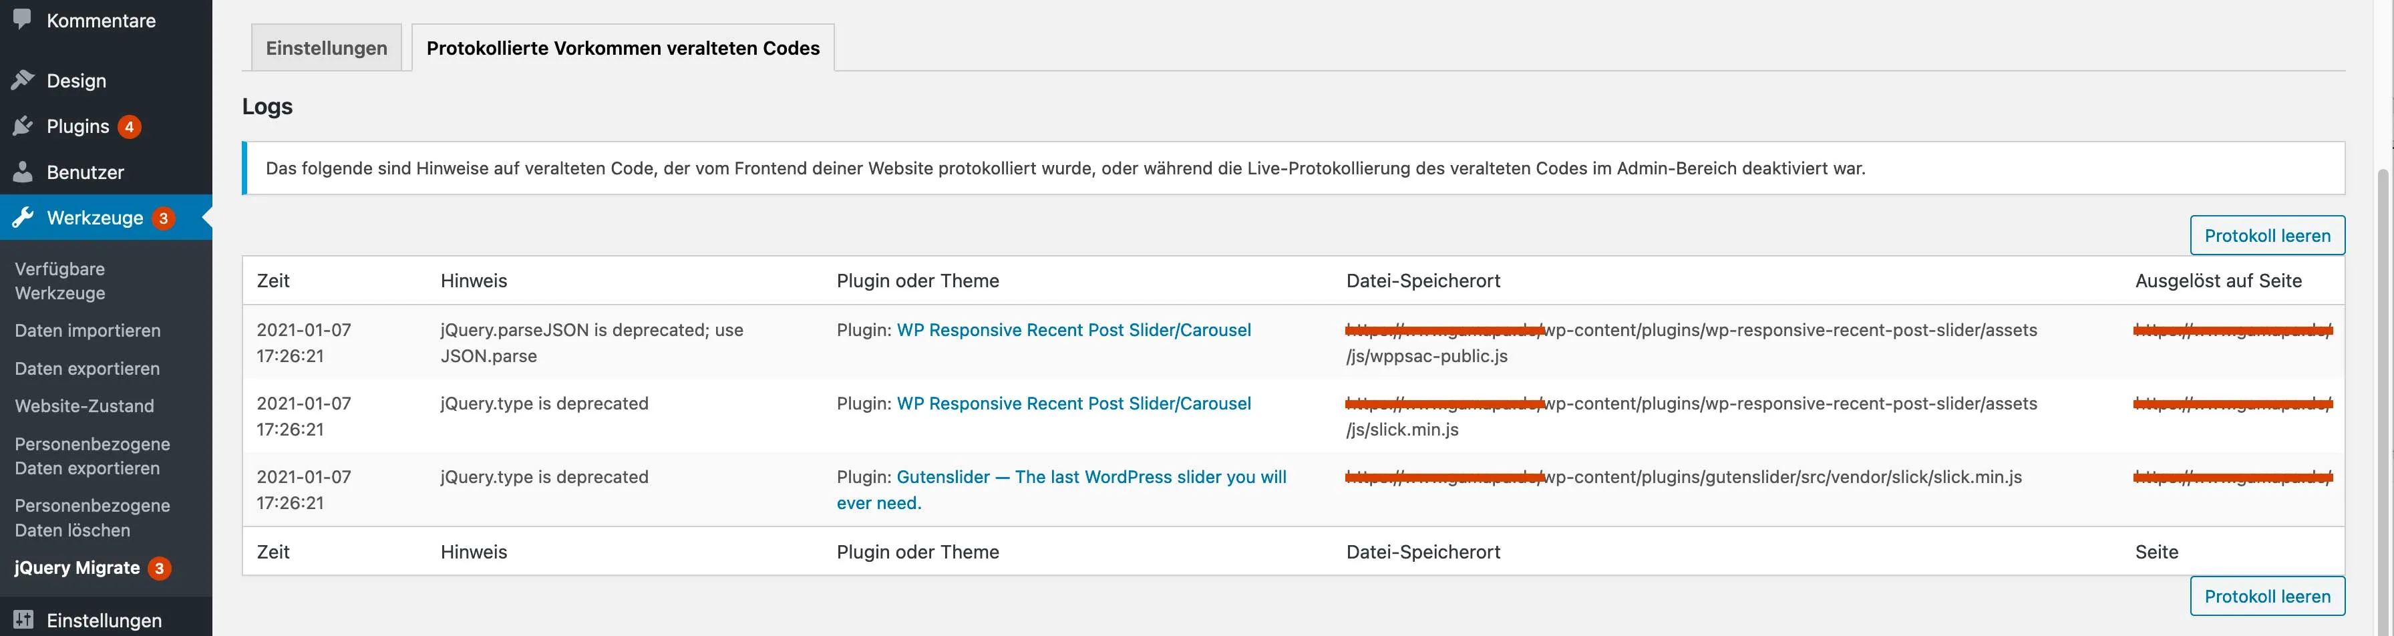Select Protokollierte Vorkommen veralteten Codes tab
Viewport: 2394px width, 636px height.
tap(623, 48)
